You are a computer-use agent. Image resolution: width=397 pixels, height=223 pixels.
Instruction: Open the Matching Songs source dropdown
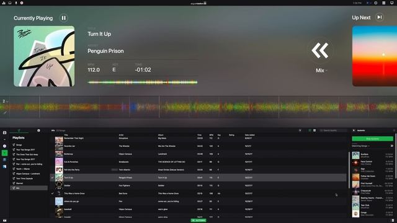point(360,146)
